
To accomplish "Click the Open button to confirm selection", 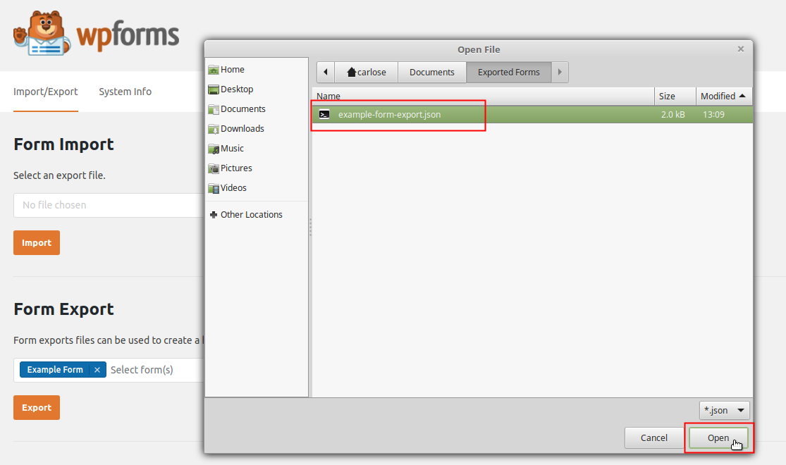I will [x=718, y=437].
